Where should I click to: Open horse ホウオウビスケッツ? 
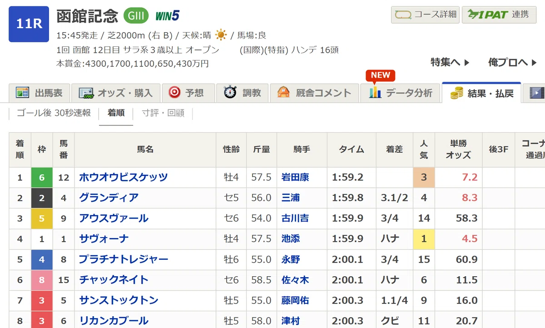coord(124,177)
